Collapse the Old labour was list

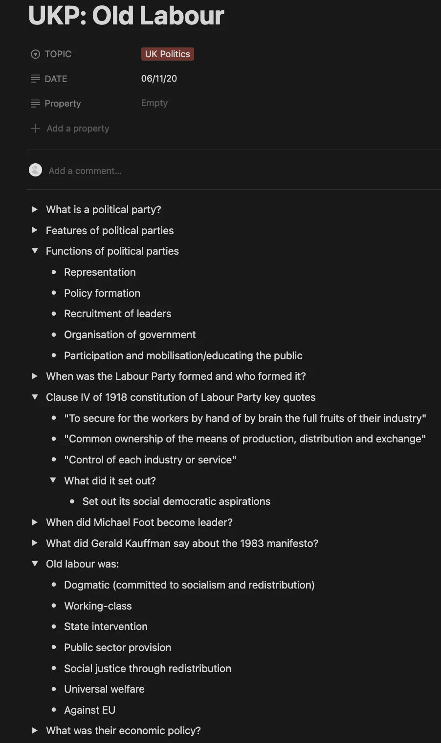[35, 564]
